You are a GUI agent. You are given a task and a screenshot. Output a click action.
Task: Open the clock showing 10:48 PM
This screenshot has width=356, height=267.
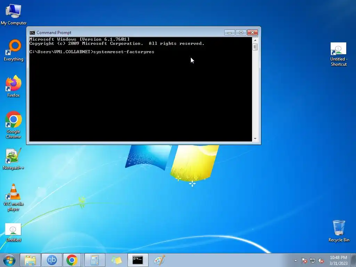tap(338, 260)
